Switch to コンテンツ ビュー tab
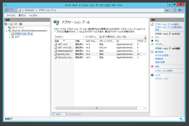This screenshot has width=189, height=126. click(74, 114)
